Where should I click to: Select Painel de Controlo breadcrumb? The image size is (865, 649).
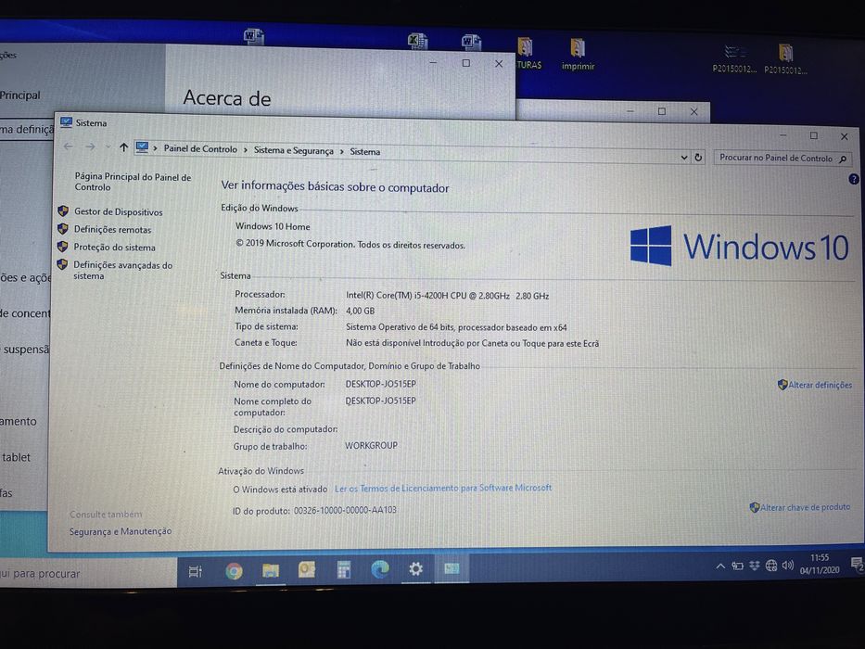(x=200, y=149)
